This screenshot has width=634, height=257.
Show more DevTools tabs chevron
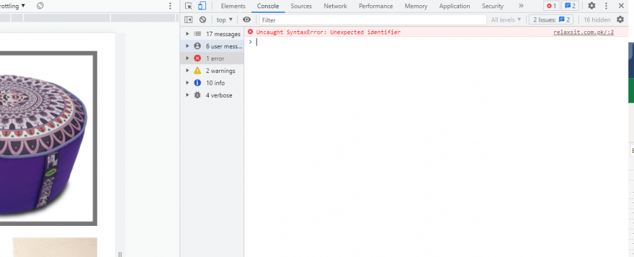(x=521, y=6)
